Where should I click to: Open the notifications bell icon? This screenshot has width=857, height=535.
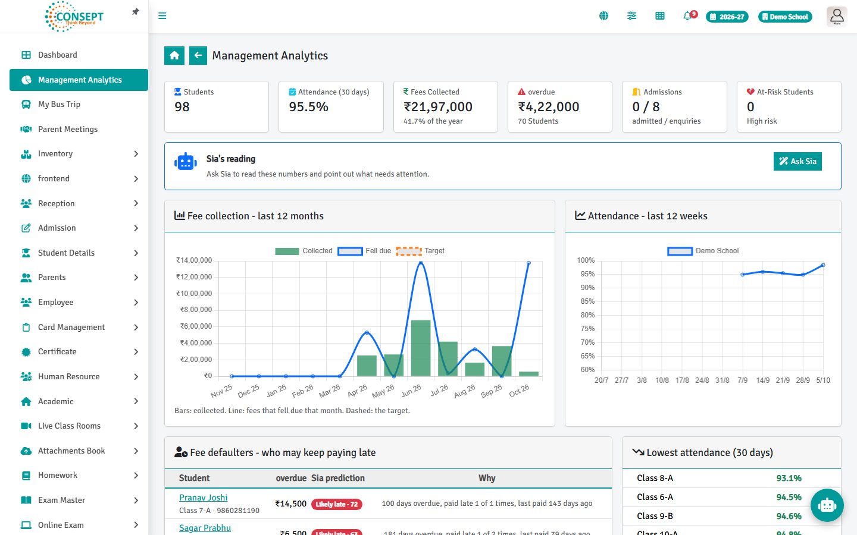point(688,16)
